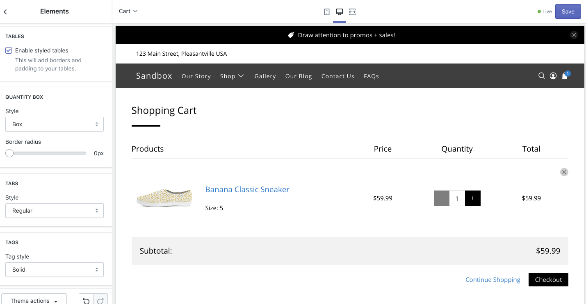
Task: Expand the Cart page selector
Action: 128,11
